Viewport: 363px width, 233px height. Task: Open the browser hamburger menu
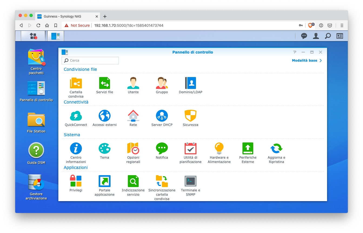(x=342, y=25)
